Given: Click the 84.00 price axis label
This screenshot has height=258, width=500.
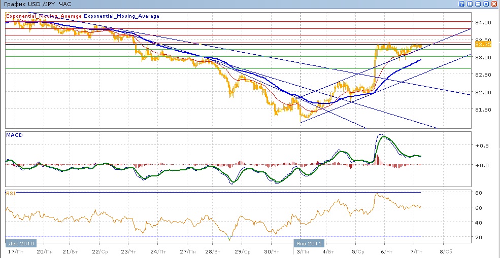Looking at the screenshot, I should point(482,23).
